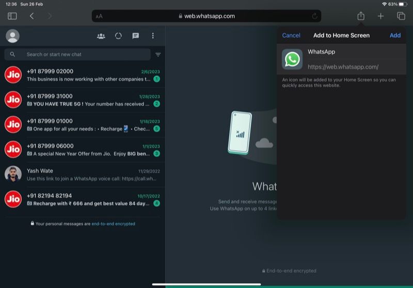Toggle the unread chats filter icon
This screenshot has width=413, height=288.
(x=158, y=55)
